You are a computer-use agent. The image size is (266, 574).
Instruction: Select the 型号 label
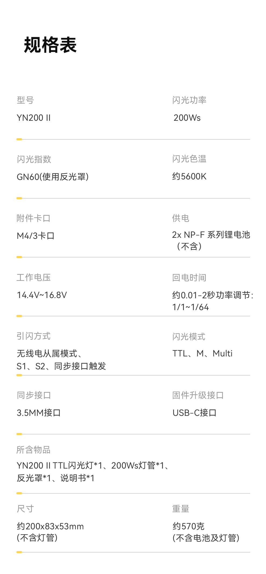pos(25,100)
